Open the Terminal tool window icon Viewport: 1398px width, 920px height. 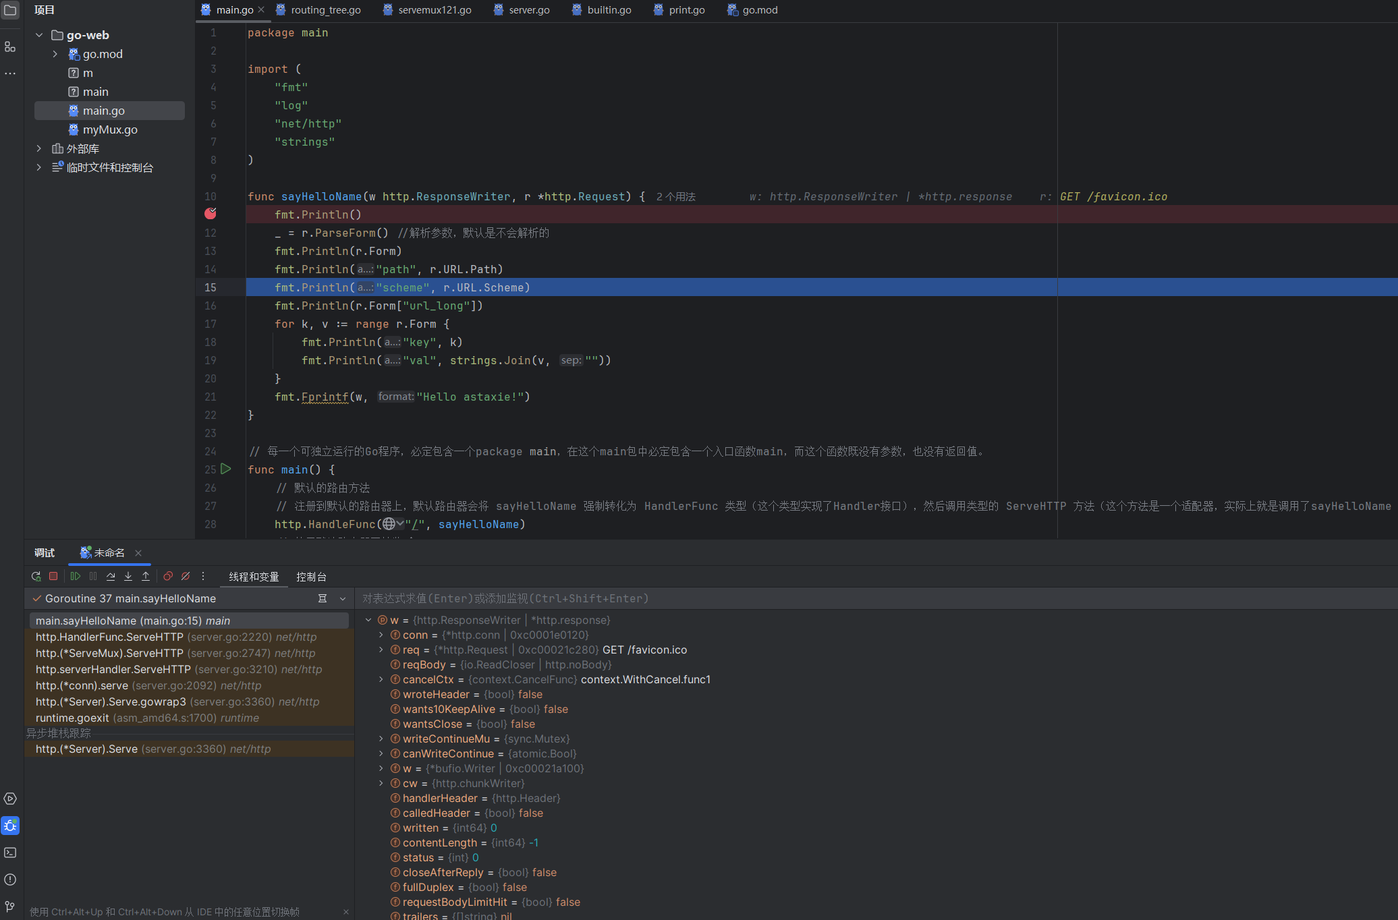(x=10, y=853)
